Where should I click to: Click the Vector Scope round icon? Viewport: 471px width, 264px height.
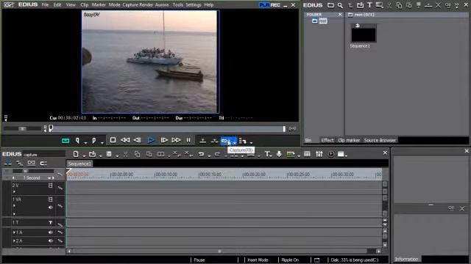click(331, 154)
